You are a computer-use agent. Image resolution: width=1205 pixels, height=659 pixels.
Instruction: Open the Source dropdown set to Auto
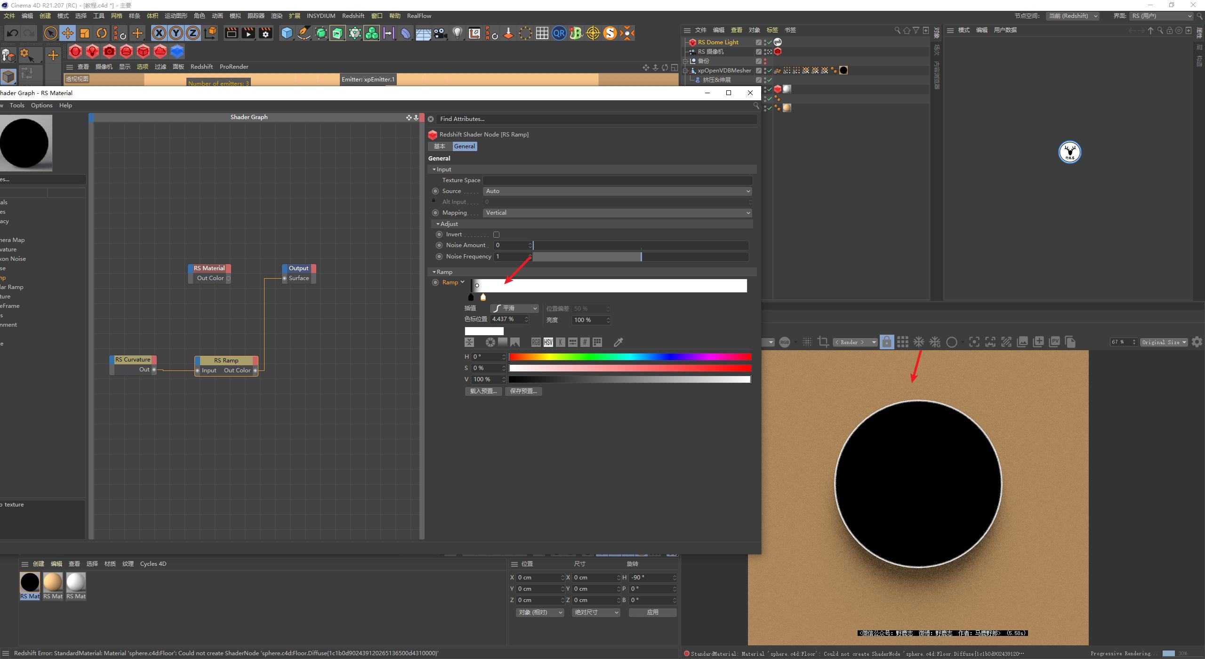(x=617, y=191)
